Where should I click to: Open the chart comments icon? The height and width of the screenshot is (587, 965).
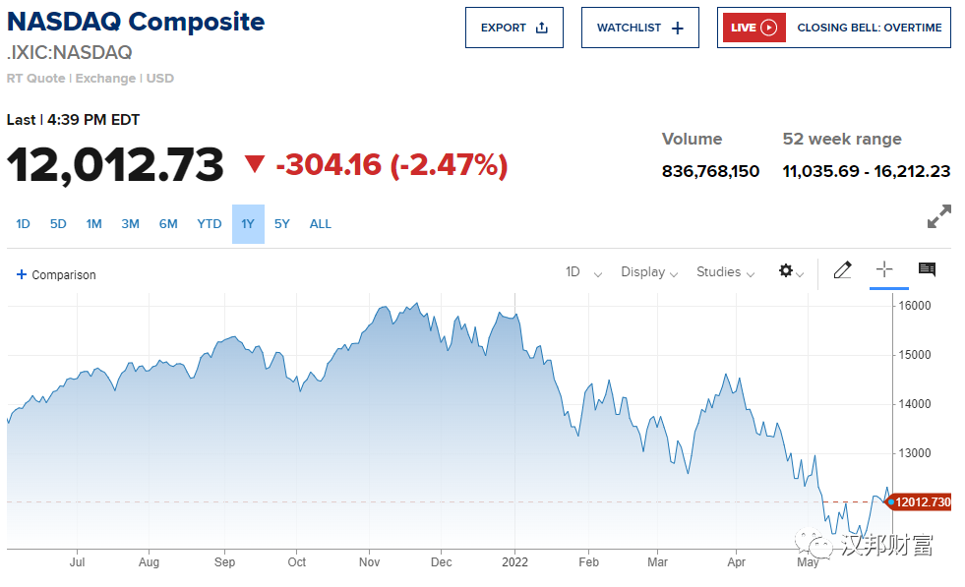[927, 269]
